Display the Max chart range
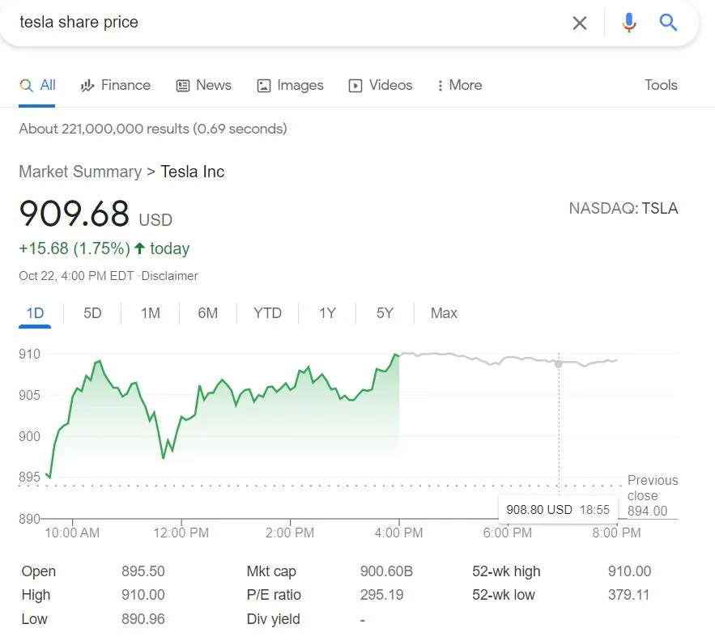This screenshot has height=641, width=715. (444, 313)
